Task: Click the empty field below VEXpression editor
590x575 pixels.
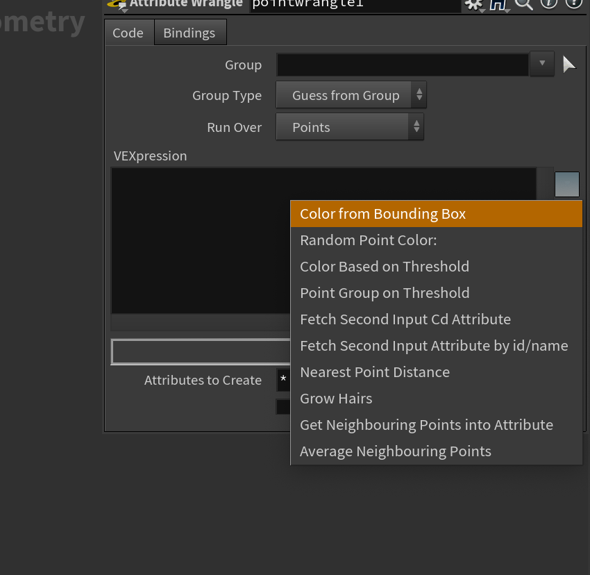Action: (201, 351)
